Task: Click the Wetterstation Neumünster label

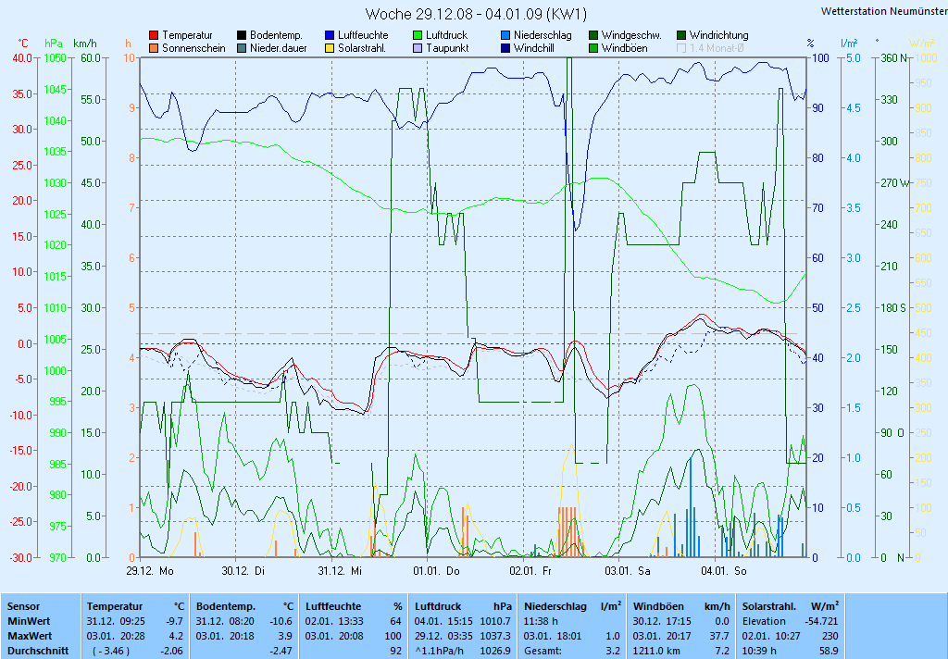Action: pyautogui.click(x=883, y=11)
